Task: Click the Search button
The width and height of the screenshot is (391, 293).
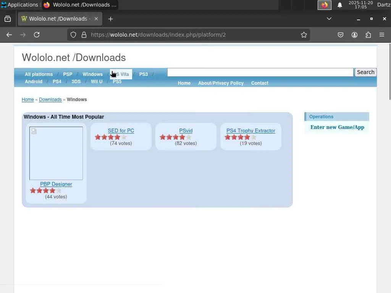Action: coord(365,72)
